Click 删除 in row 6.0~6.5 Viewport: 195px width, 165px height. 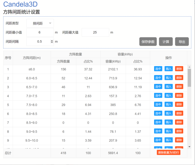coord(179,78)
